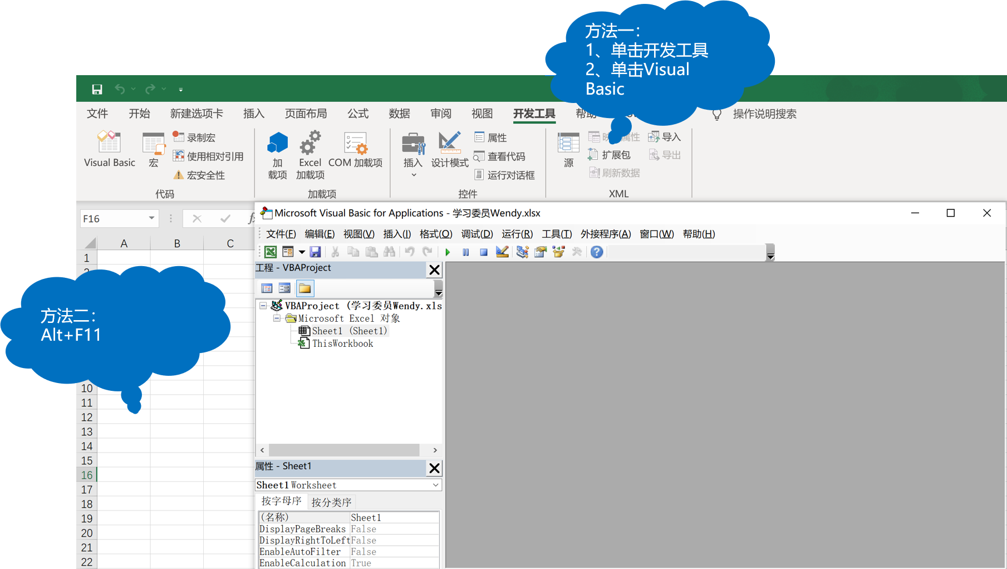Close the 工程 - VBAProject panel
The width and height of the screenshot is (1007, 569).
[x=434, y=270]
